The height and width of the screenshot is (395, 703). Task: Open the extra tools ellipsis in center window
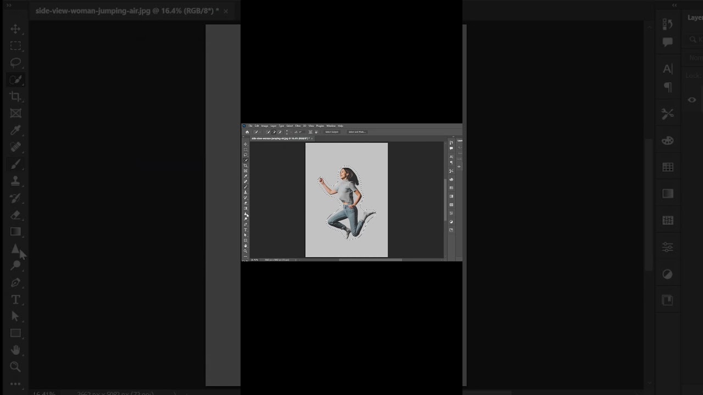click(246, 256)
